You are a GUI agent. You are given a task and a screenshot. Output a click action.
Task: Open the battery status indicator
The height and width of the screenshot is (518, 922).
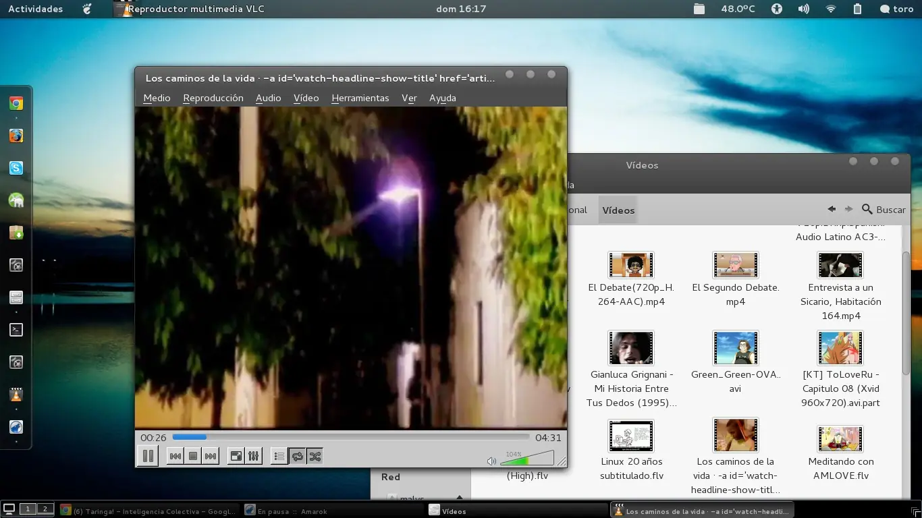tap(857, 9)
